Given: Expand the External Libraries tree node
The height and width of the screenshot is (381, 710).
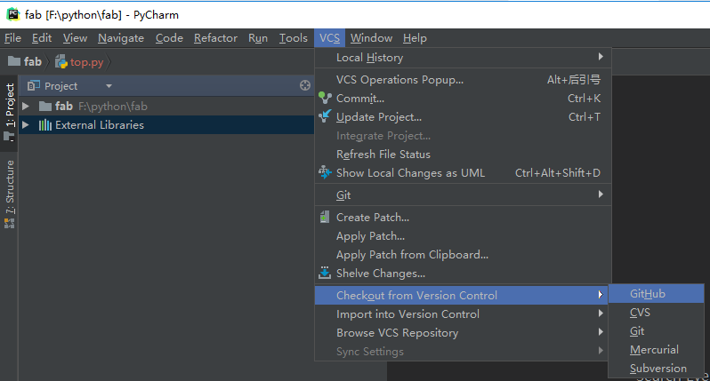Looking at the screenshot, I should coord(26,124).
